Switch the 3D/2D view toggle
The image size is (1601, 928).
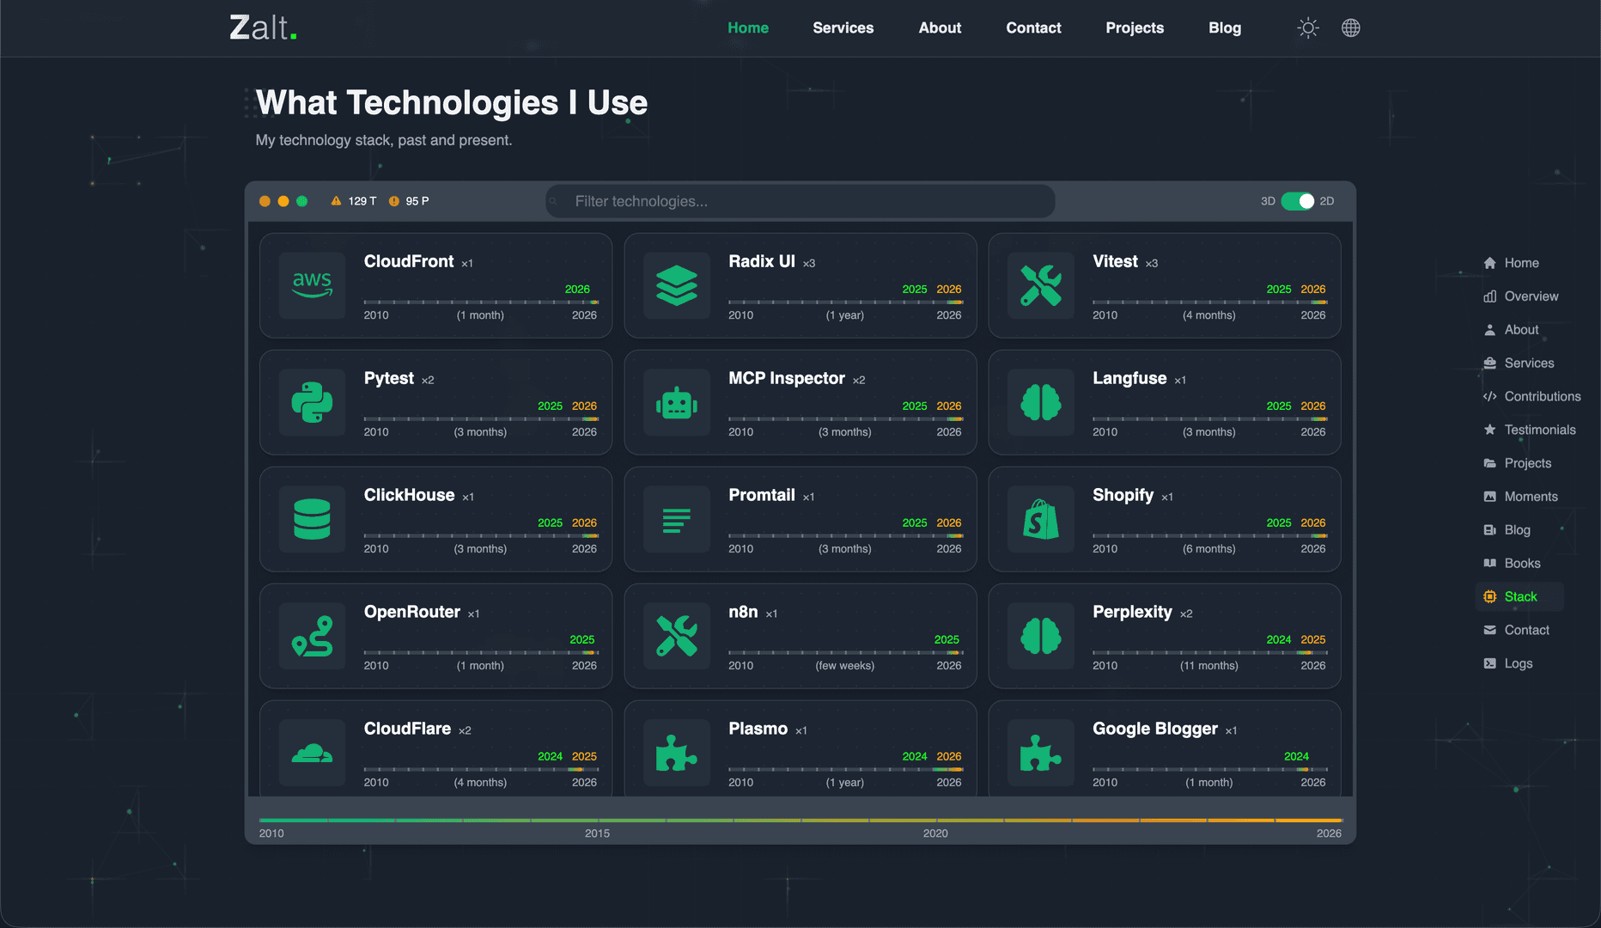click(1297, 201)
